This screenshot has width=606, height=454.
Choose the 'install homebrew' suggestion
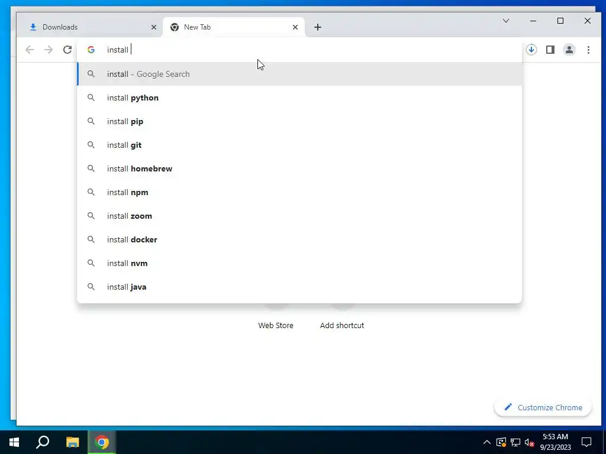point(299,168)
